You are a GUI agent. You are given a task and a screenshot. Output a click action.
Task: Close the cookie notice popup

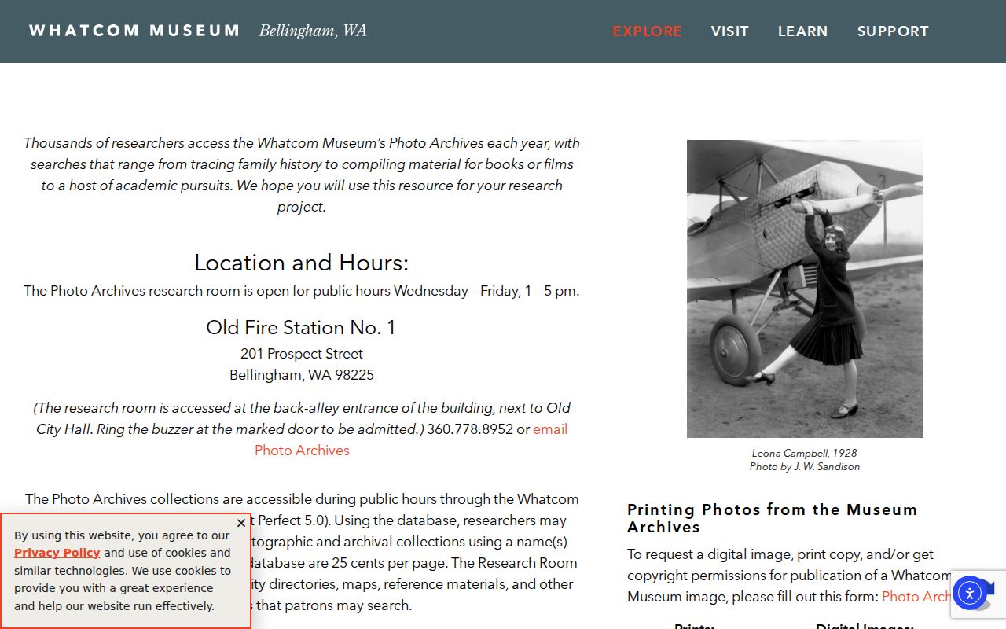(241, 523)
